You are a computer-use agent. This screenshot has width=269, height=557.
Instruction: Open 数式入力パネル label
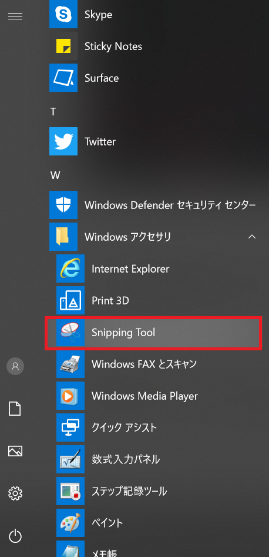tap(126, 459)
